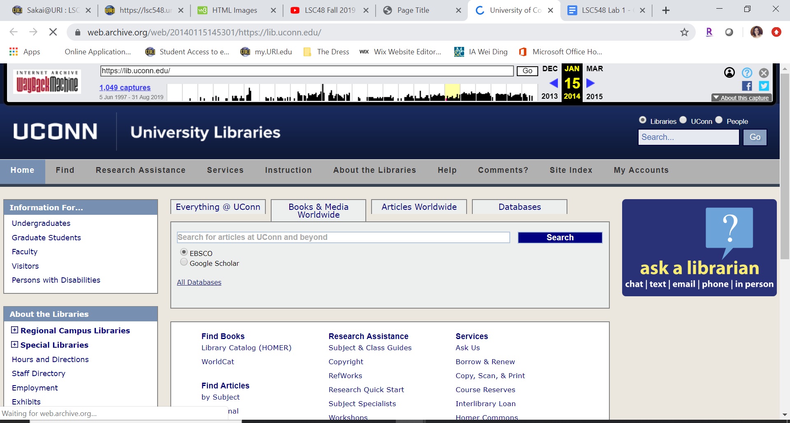Screen dimensions: 790x423
Task: Open the Find menu
Action: click(x=65, y=170)
